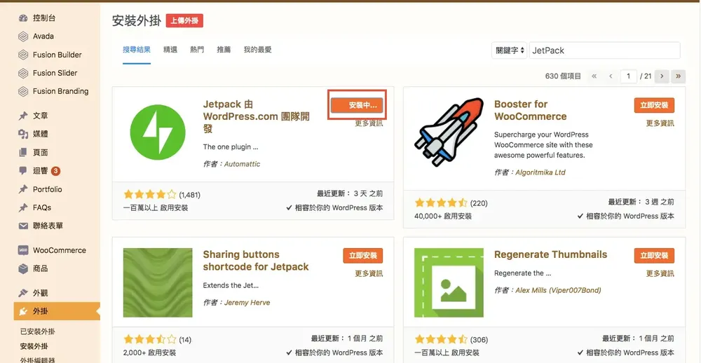Open 更多資訊 for Sharing buttons shortcode
This screenshot has height=363, width=701.
click(x=369, y=273)
